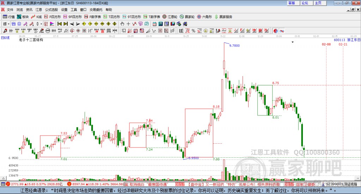Click the small black triangle above chart
Screen dimensions: 361x194
tap(293, 42)
